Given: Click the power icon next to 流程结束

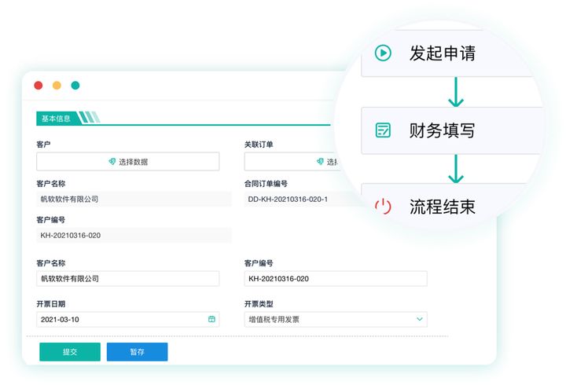Looking at the screenshot, I should pyautogui.click(x=383, y=207).
